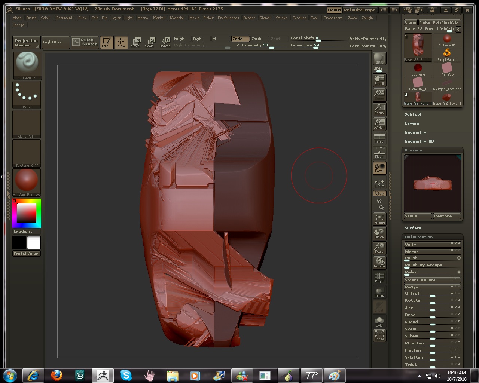
Task: Expand the Geometry HD section
Action: point(419,141)
